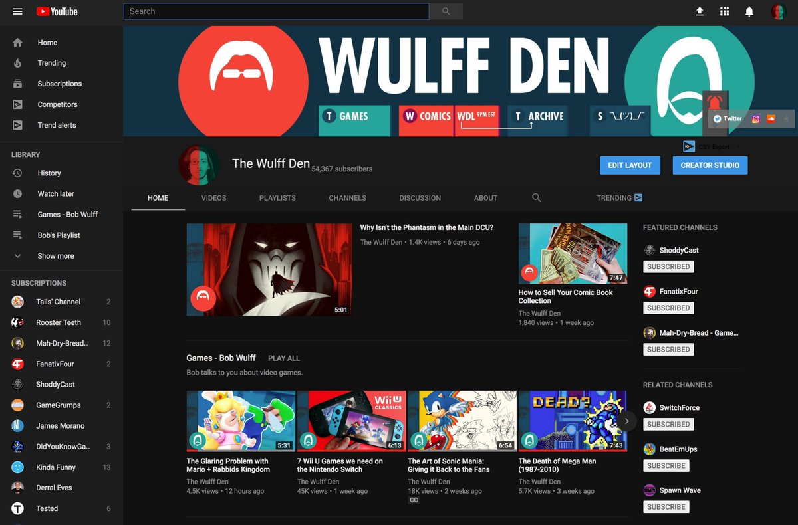This screenshot has height=525, width=798.
Task: Subscribe to Spawn Wave
Action: [x=666, y=506]
